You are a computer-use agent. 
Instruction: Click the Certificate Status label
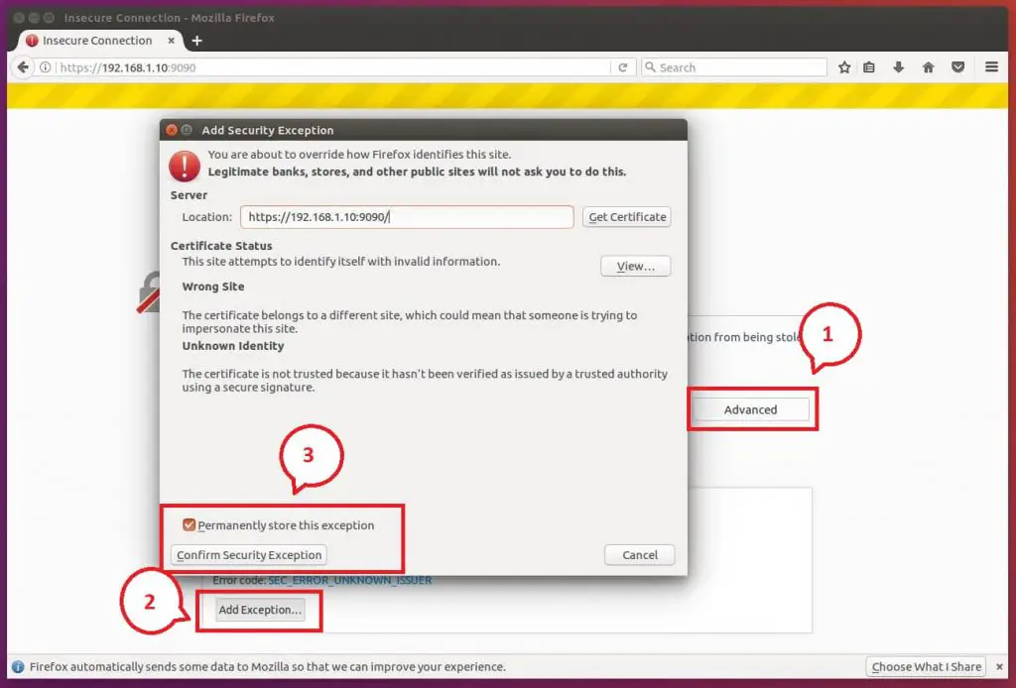[x=221, y=246]
